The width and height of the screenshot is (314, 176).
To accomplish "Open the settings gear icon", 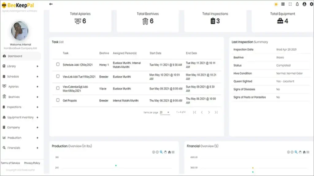I will (x=312, y=4).
